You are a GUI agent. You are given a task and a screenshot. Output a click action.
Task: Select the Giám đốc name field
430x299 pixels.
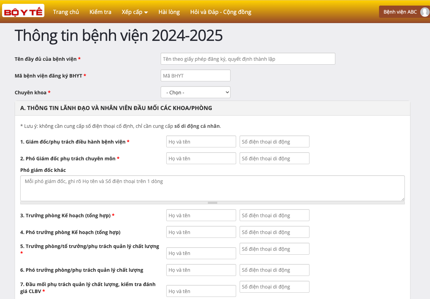click(x=201, y=142)
